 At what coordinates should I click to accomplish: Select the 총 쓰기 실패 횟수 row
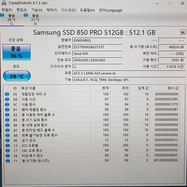(x=92, y=120)
